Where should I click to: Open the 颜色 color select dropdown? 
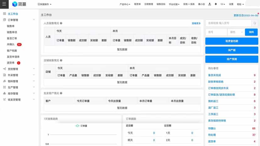click(x=236, y=32)
